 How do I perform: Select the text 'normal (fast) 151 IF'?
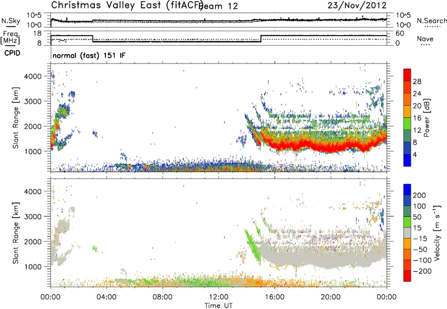[x=89, y=55]
